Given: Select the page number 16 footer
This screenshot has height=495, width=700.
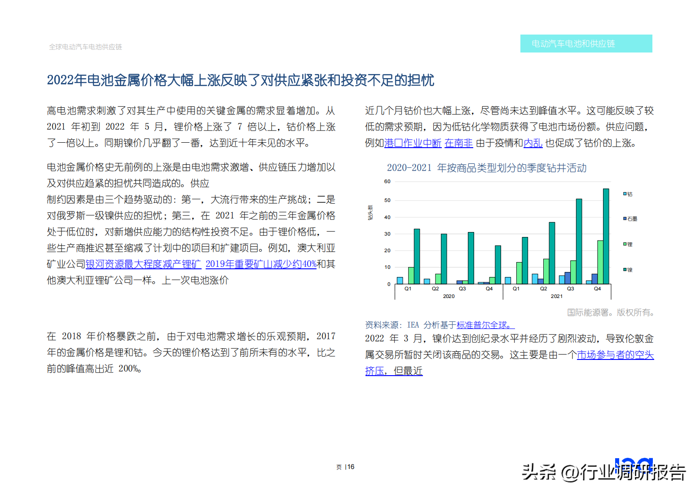Looking at the screenshot, I should pos(345,467).
